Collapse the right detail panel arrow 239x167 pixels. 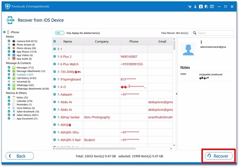(x=177, y=94)
